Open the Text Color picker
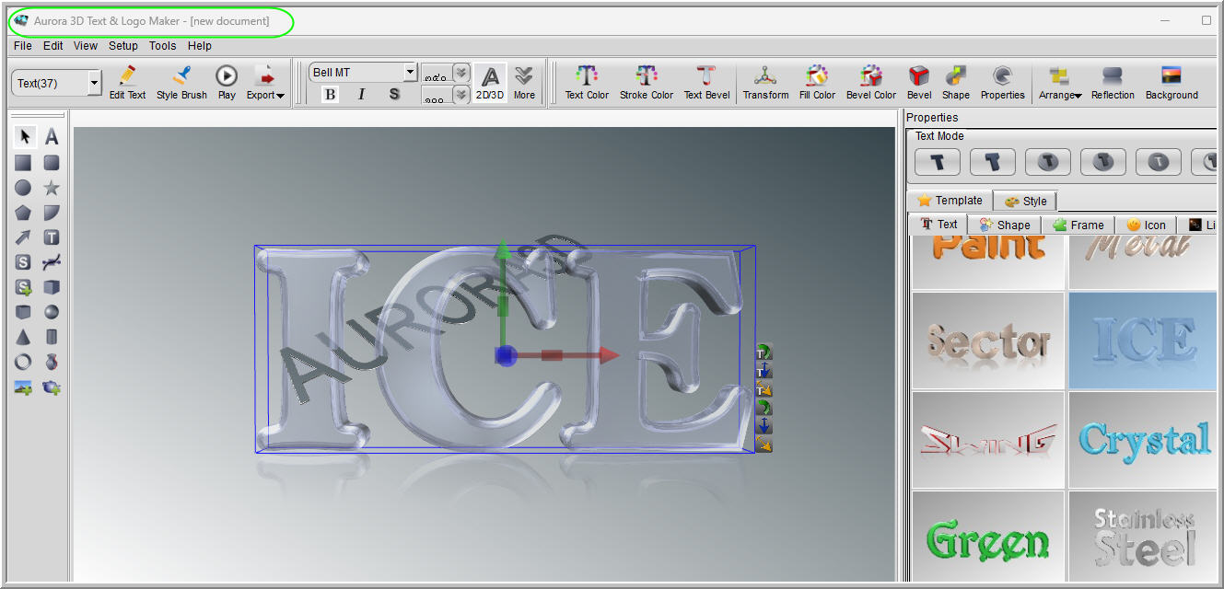Image resolution: width=1224 pixels, height=589 pixels. tap(587, 82)
